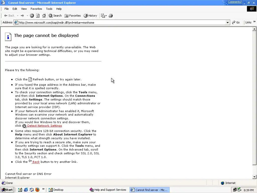Click the Detect Network Settings link
The height and width of the screenshot is (193, 257).
45,126
